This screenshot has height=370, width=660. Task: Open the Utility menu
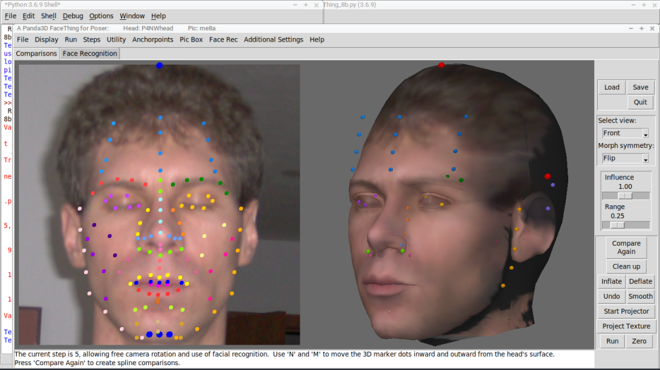(116, 39)
